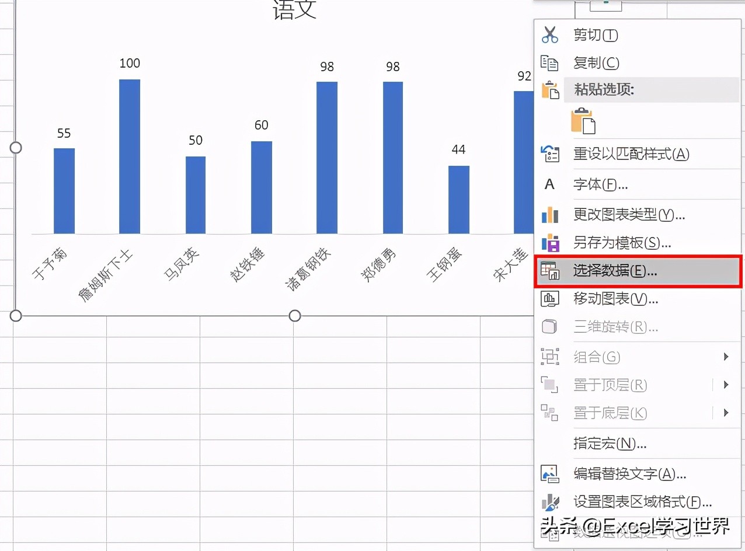Click the 语文 chart title
This screenshot has height=551, width=745.
[294, 9]
